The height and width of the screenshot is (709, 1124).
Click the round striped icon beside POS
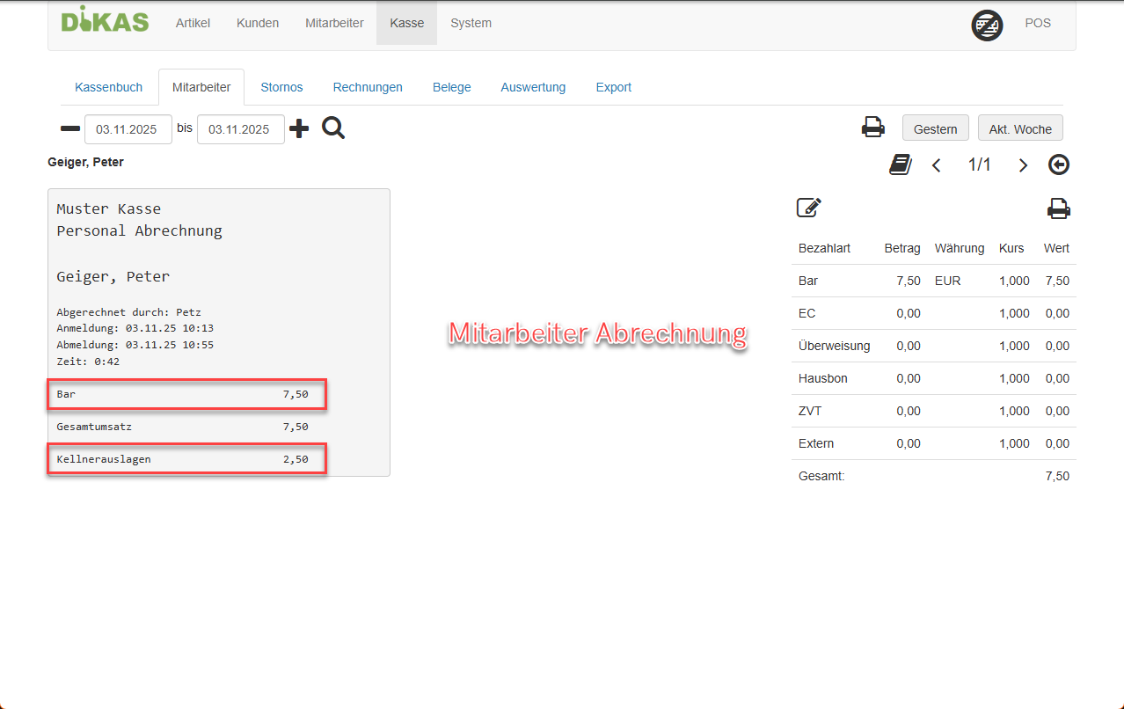(987, 25)
